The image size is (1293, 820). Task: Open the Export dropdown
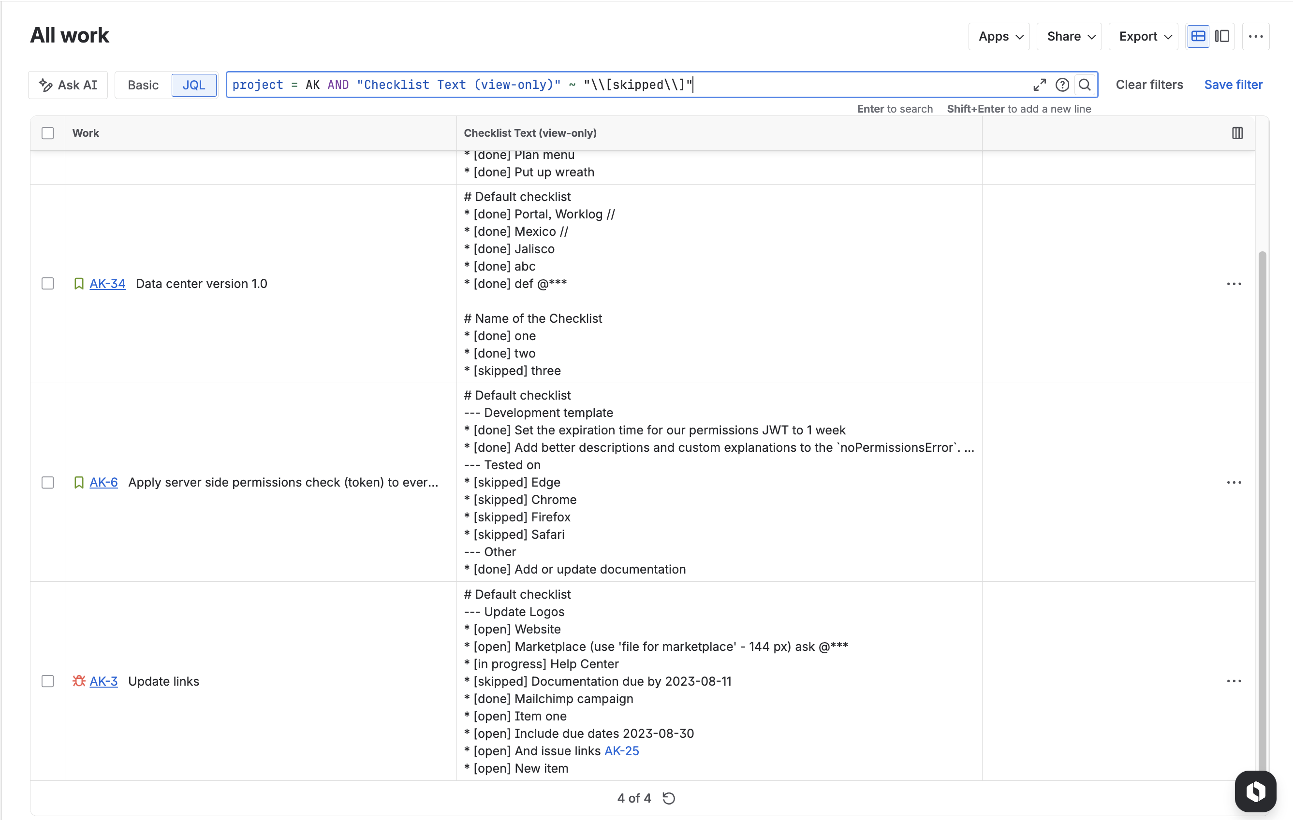[x=1143, y=36]
